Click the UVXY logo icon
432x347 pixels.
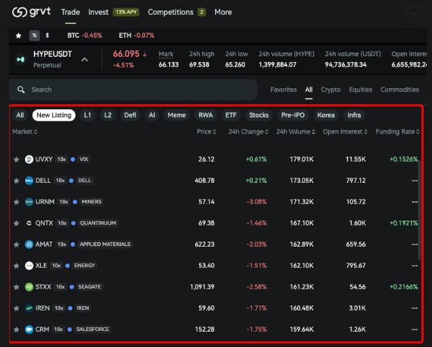pos(29,159)
